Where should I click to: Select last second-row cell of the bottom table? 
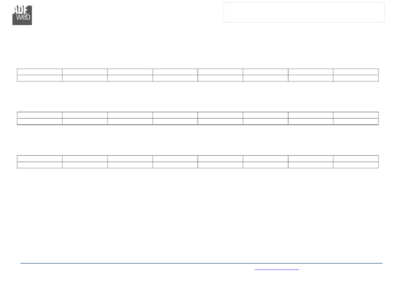[356, 165]
